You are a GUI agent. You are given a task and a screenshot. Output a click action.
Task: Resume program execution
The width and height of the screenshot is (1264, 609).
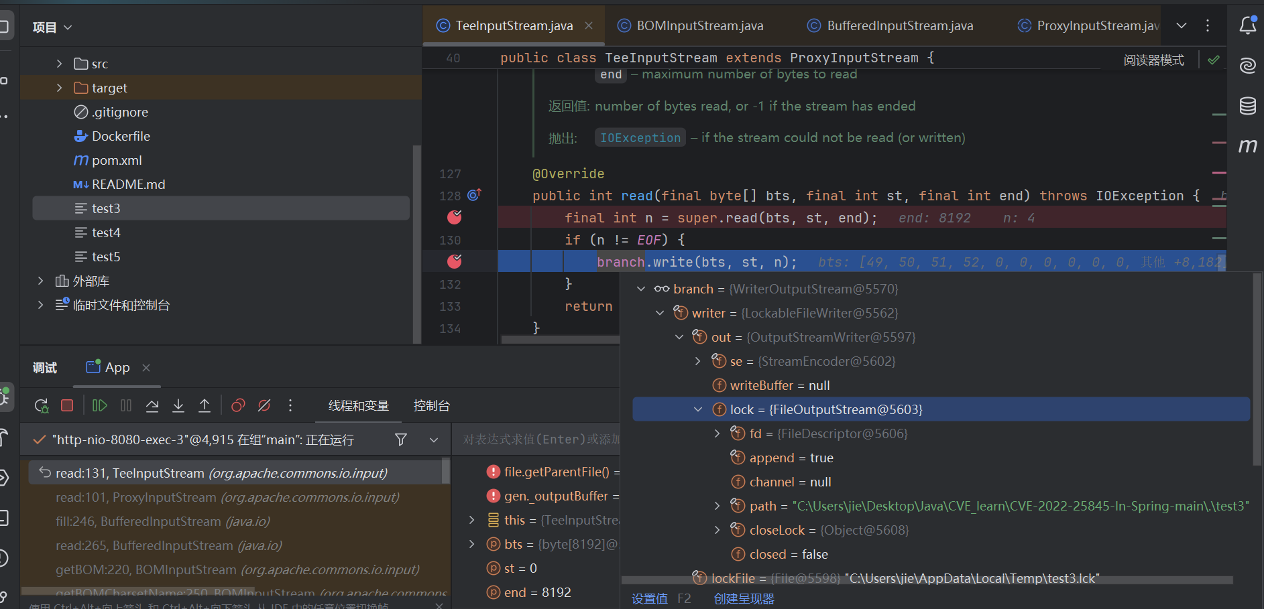click(100, 405)
